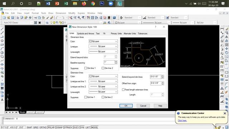
Task: Switch to Symbols and Arrows tab
Action: pos(86,33)
